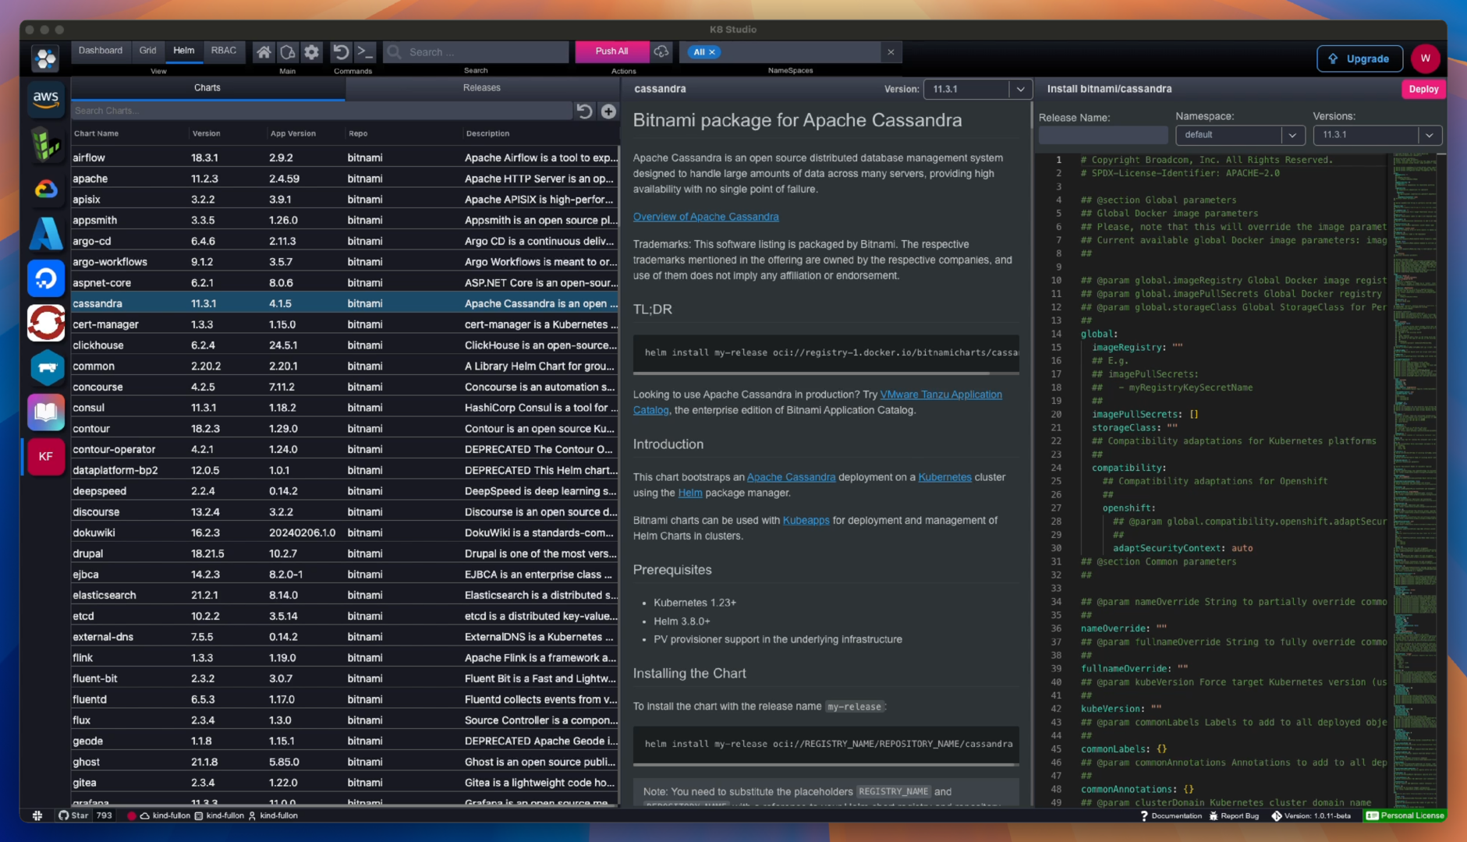Open the Helm link in Introduction
Image resolution: width=1467 pixels, height=842 pixels.
(x=690, y=493)
